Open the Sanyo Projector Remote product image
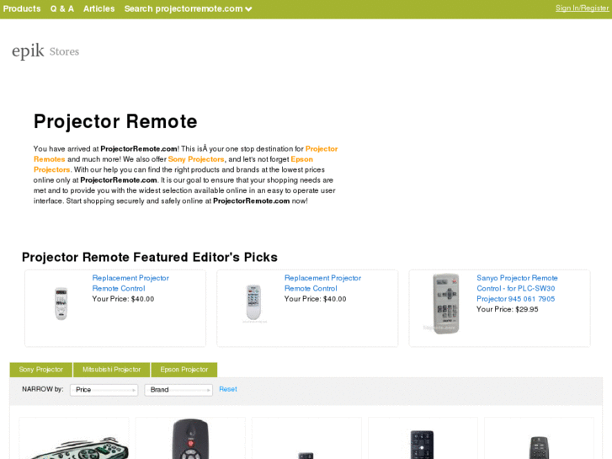The image size is (612, 459). point(446,303)
